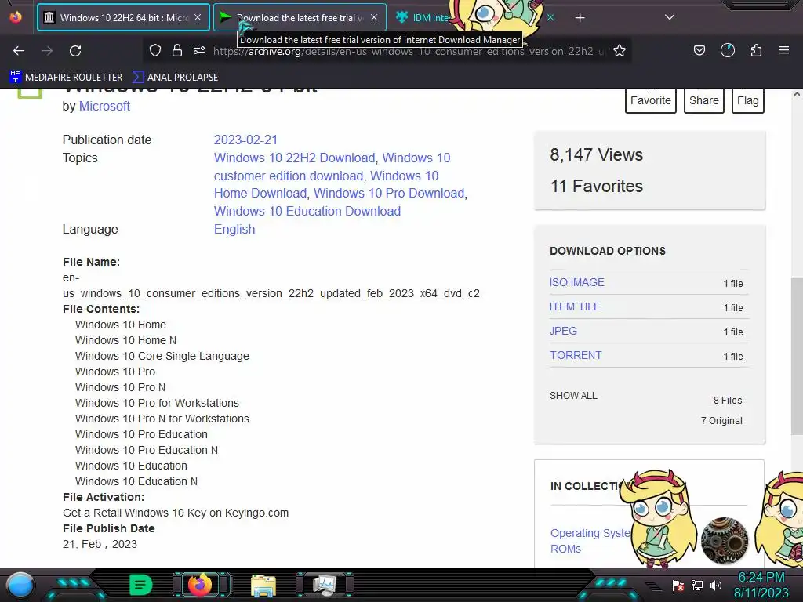
Task: Open the English language link
Action: coord(234,229)
